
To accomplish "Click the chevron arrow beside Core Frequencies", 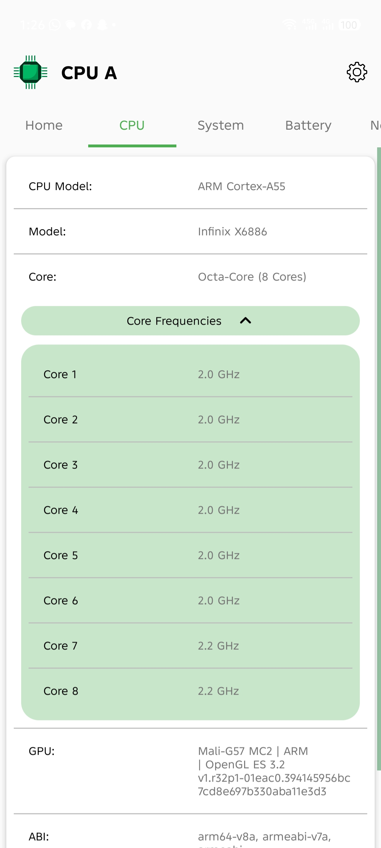I will 246,321.
